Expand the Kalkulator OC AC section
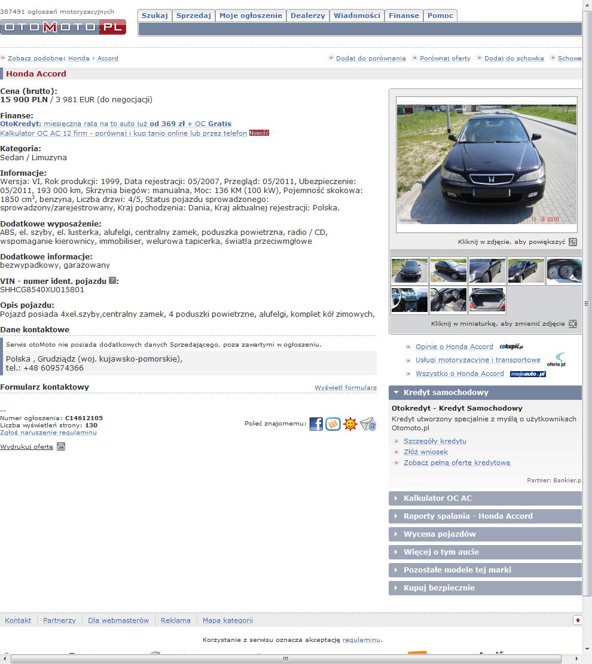Screen dimensions: 592x664 click(485, 498)
